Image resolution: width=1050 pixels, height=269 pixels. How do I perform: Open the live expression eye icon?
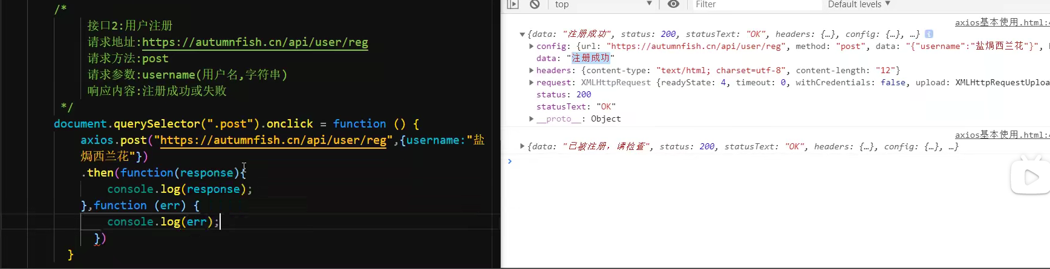pos(673,4)
